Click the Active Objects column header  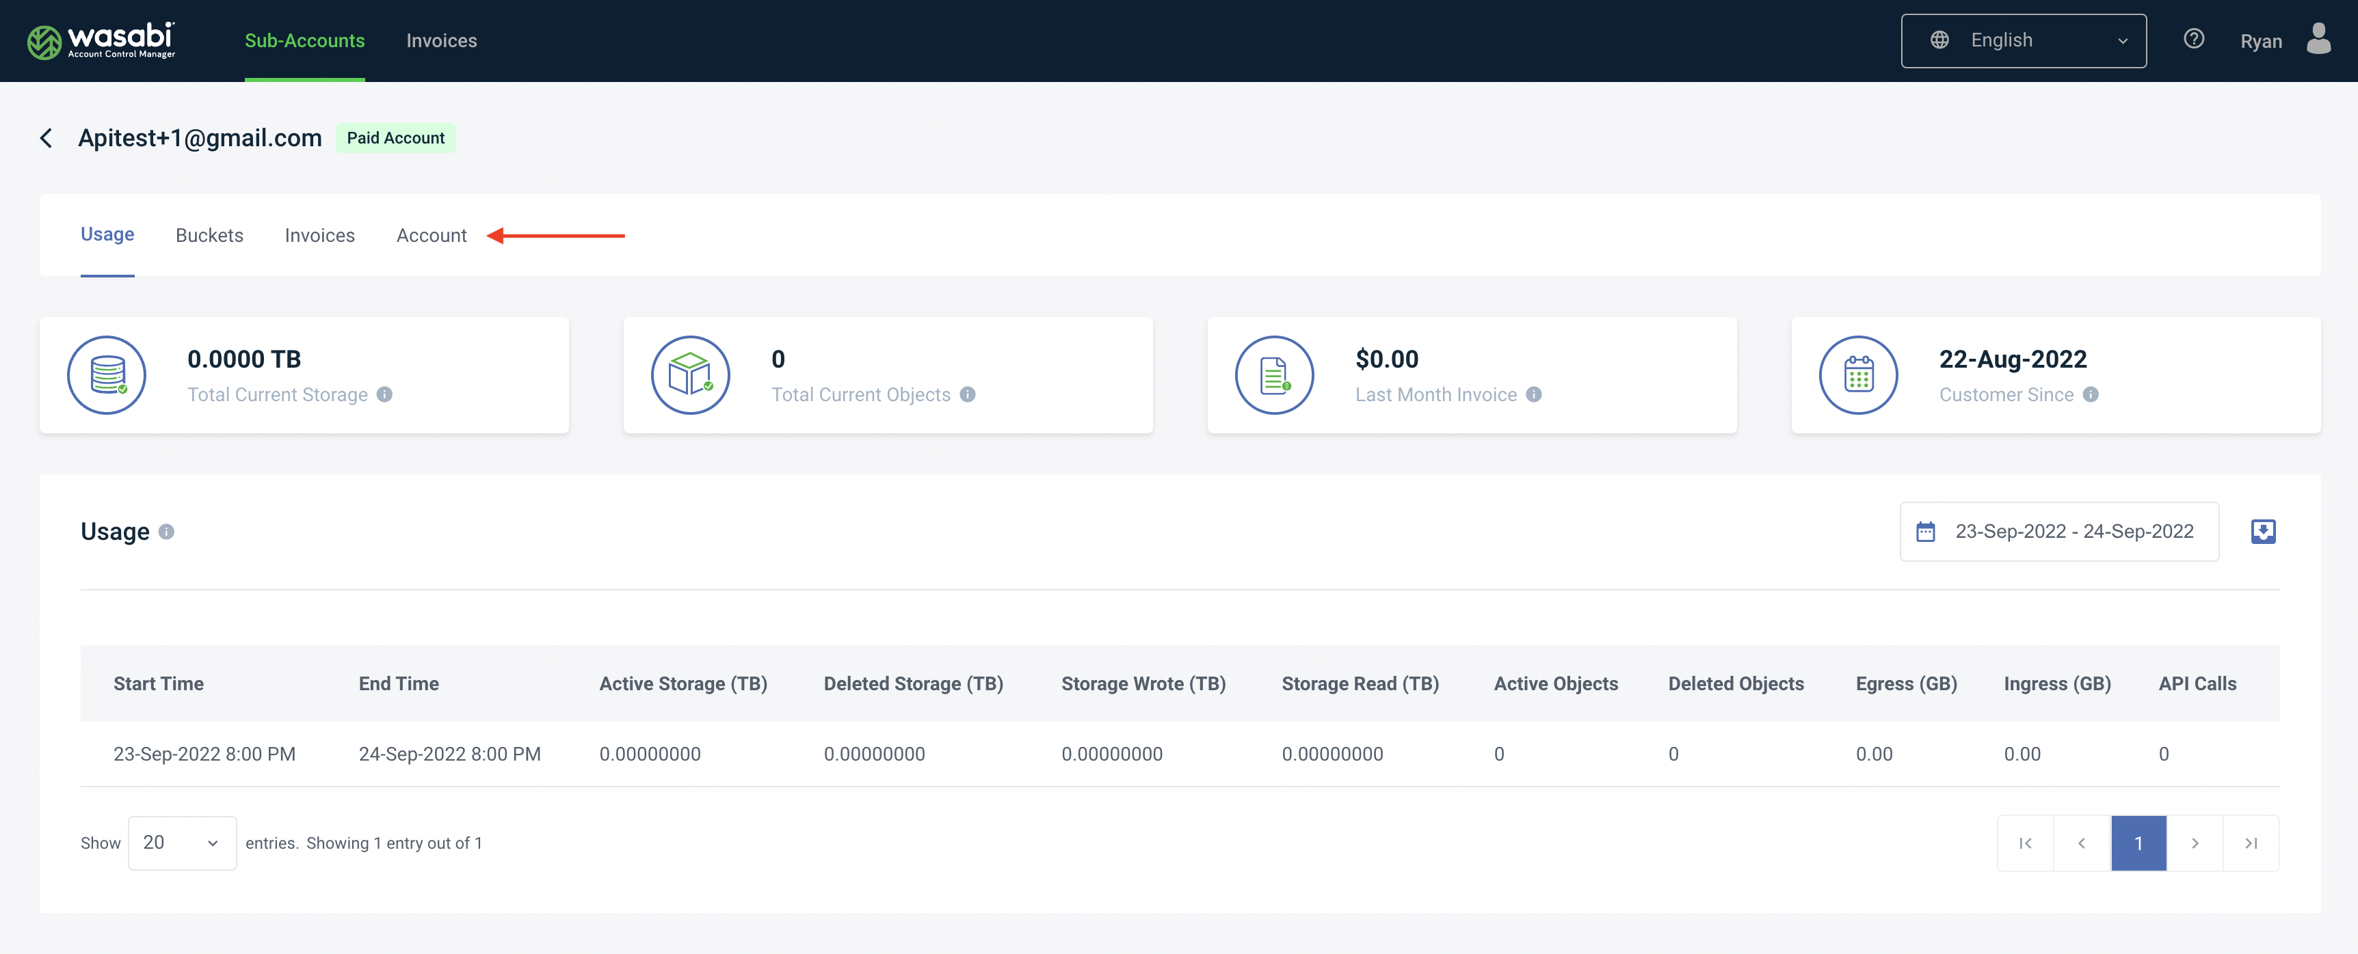1555,683
